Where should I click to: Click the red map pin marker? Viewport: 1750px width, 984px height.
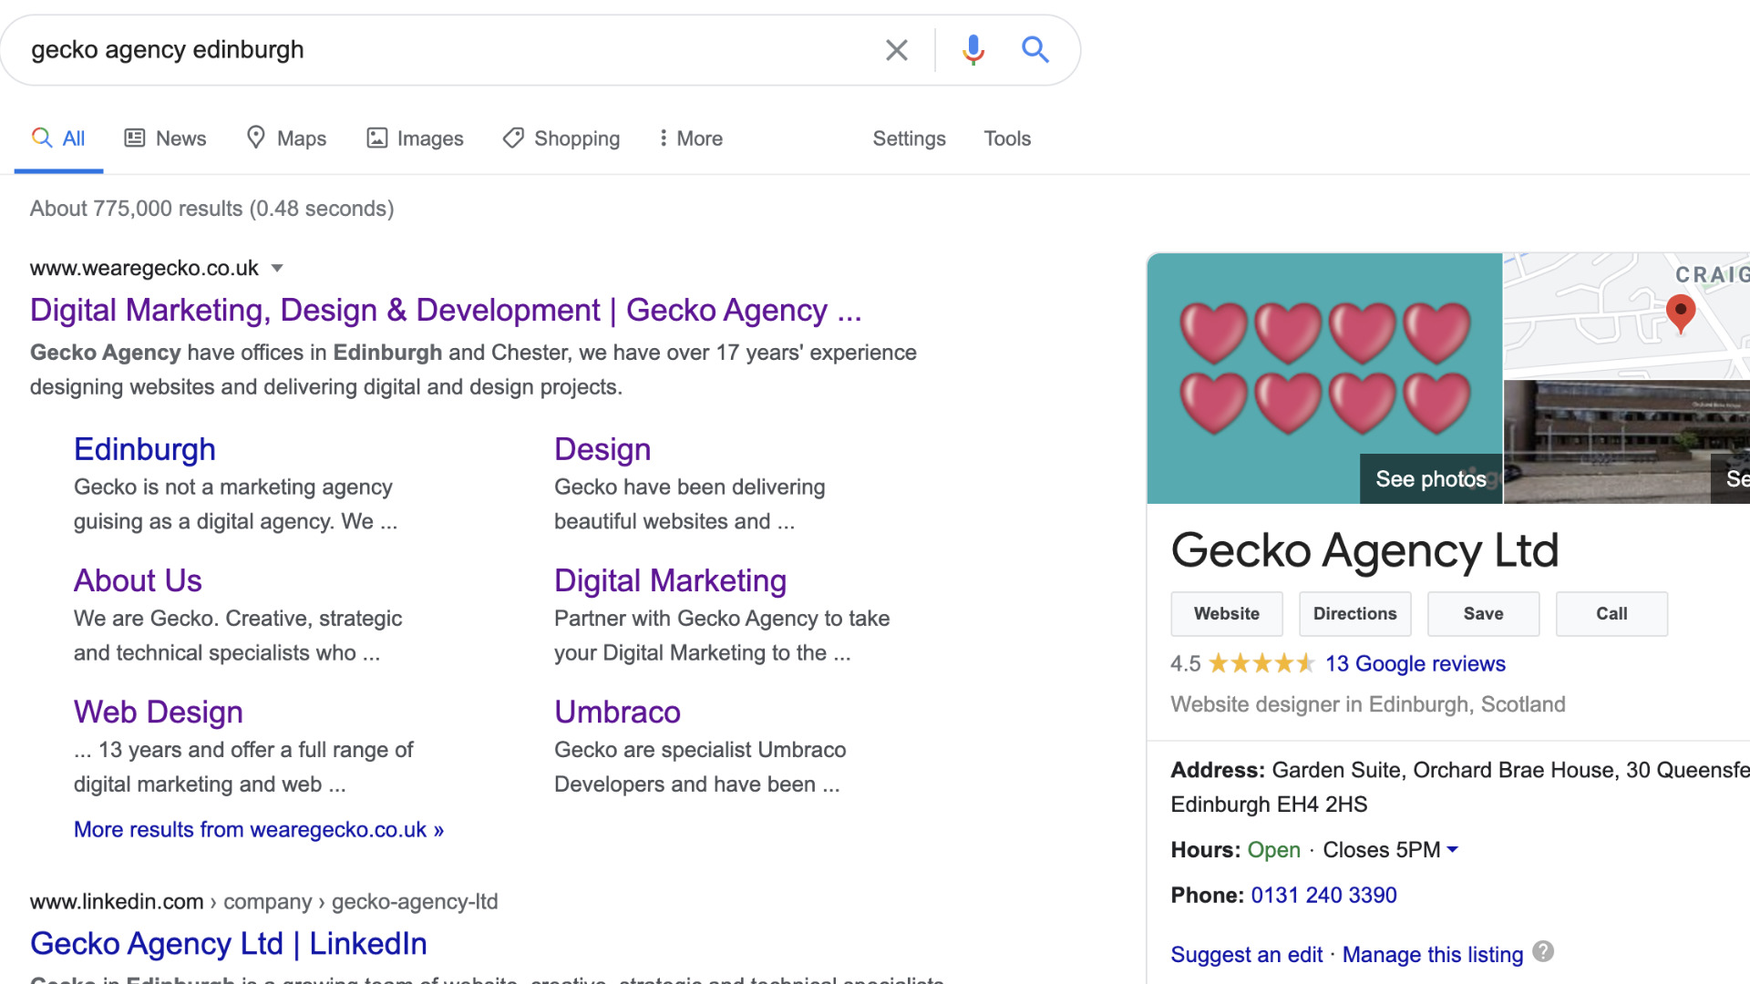coord(1681,313)
